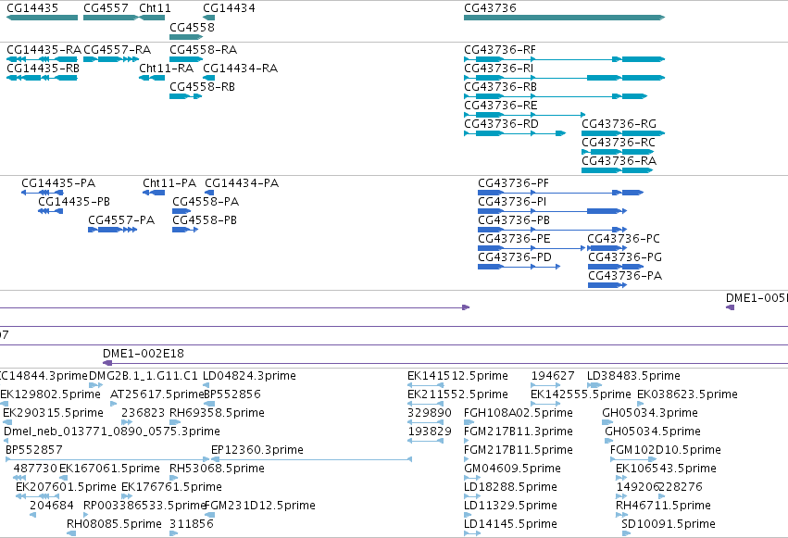Viewport: 788px width, 538px height.
Task: Click the FGH108A02.5prime EST label
Action: (519, 413)
